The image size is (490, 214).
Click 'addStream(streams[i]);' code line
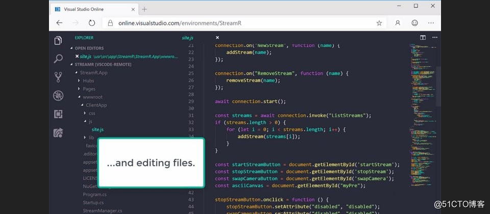pyautogui.click(x=268, y=137)
